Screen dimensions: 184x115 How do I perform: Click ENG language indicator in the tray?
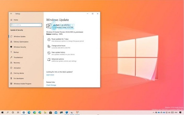176,113
